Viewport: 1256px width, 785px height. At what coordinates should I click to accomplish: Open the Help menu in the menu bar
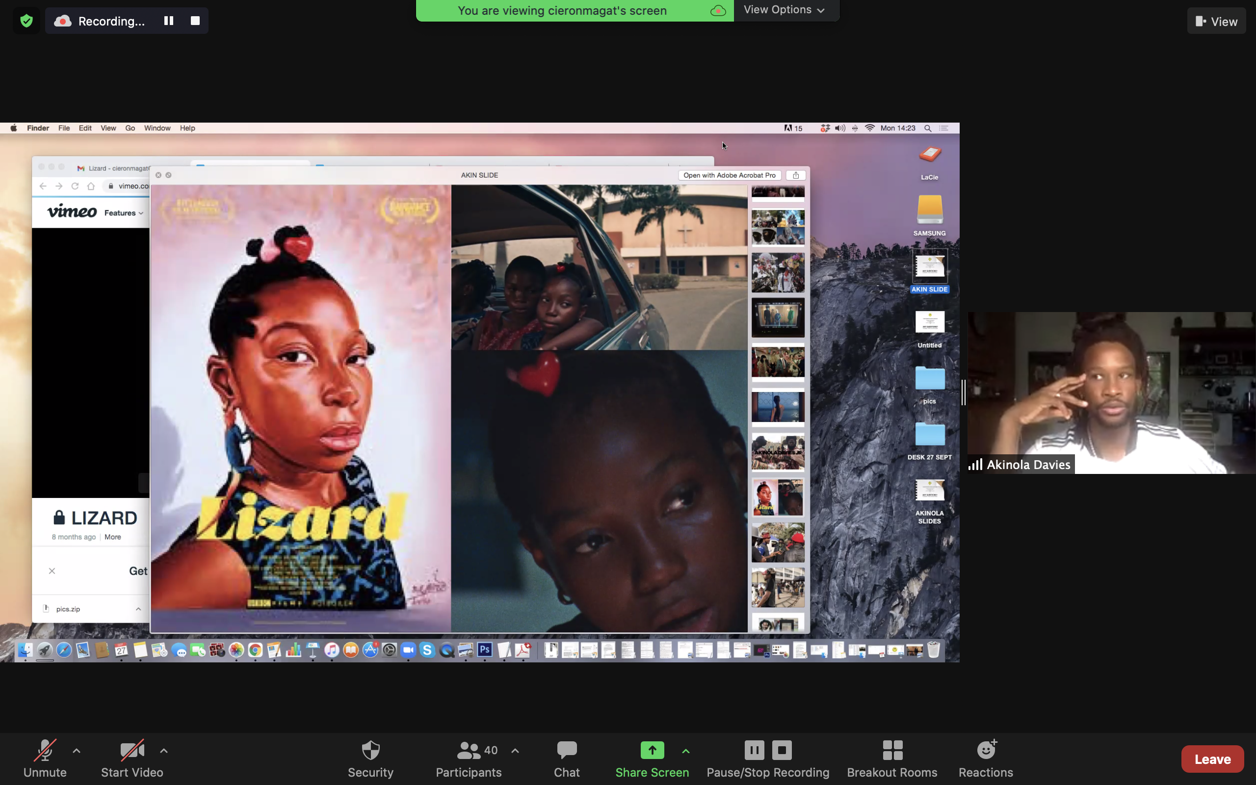(x=187, y=128)
